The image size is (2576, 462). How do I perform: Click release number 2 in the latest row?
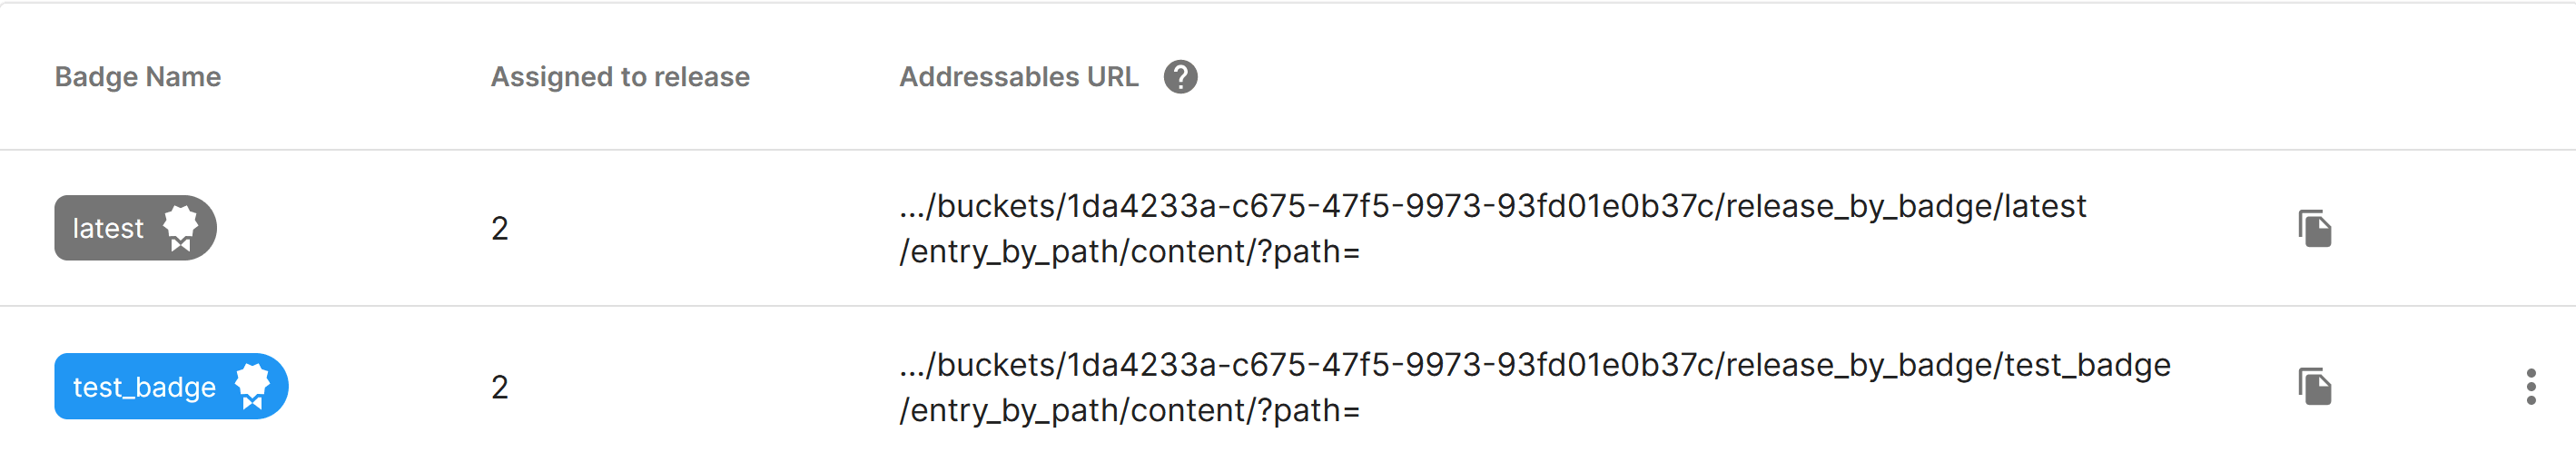pos(500,229)
